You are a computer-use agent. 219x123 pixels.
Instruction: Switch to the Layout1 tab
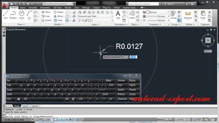click(25, 106)
